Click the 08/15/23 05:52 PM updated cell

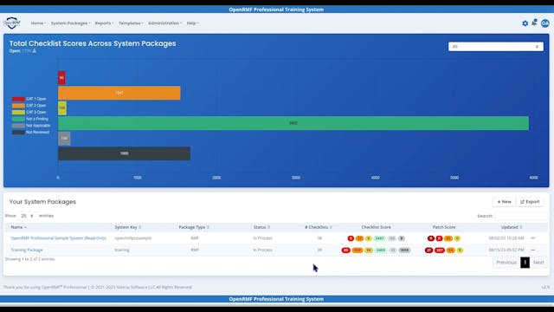[506, 250]
